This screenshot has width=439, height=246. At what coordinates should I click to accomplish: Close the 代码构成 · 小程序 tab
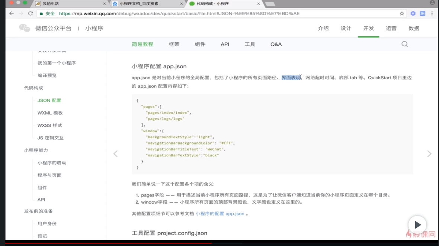click(x=259, y=4)
